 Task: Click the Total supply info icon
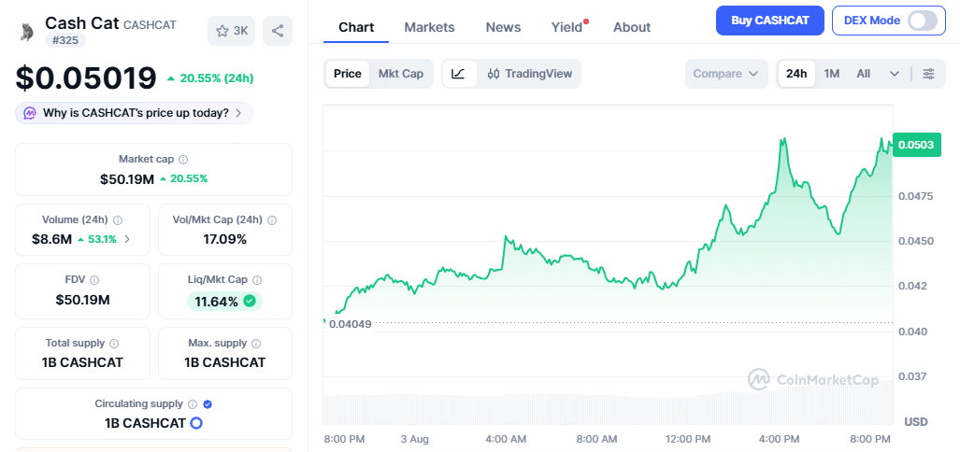(114, 343)
